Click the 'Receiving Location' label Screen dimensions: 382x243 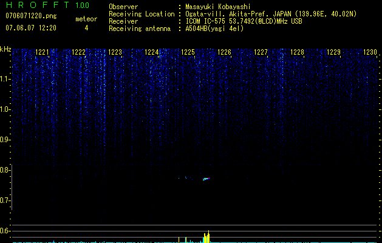pyautogui.click(x=142, y=14)
